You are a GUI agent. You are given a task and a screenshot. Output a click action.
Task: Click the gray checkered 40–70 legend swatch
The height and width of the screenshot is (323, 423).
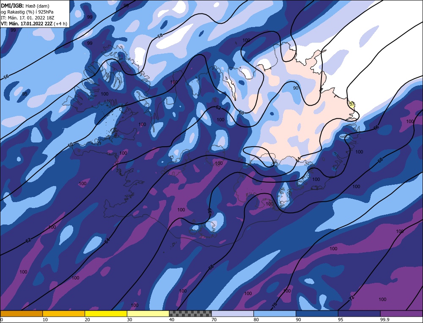(190, 313)
